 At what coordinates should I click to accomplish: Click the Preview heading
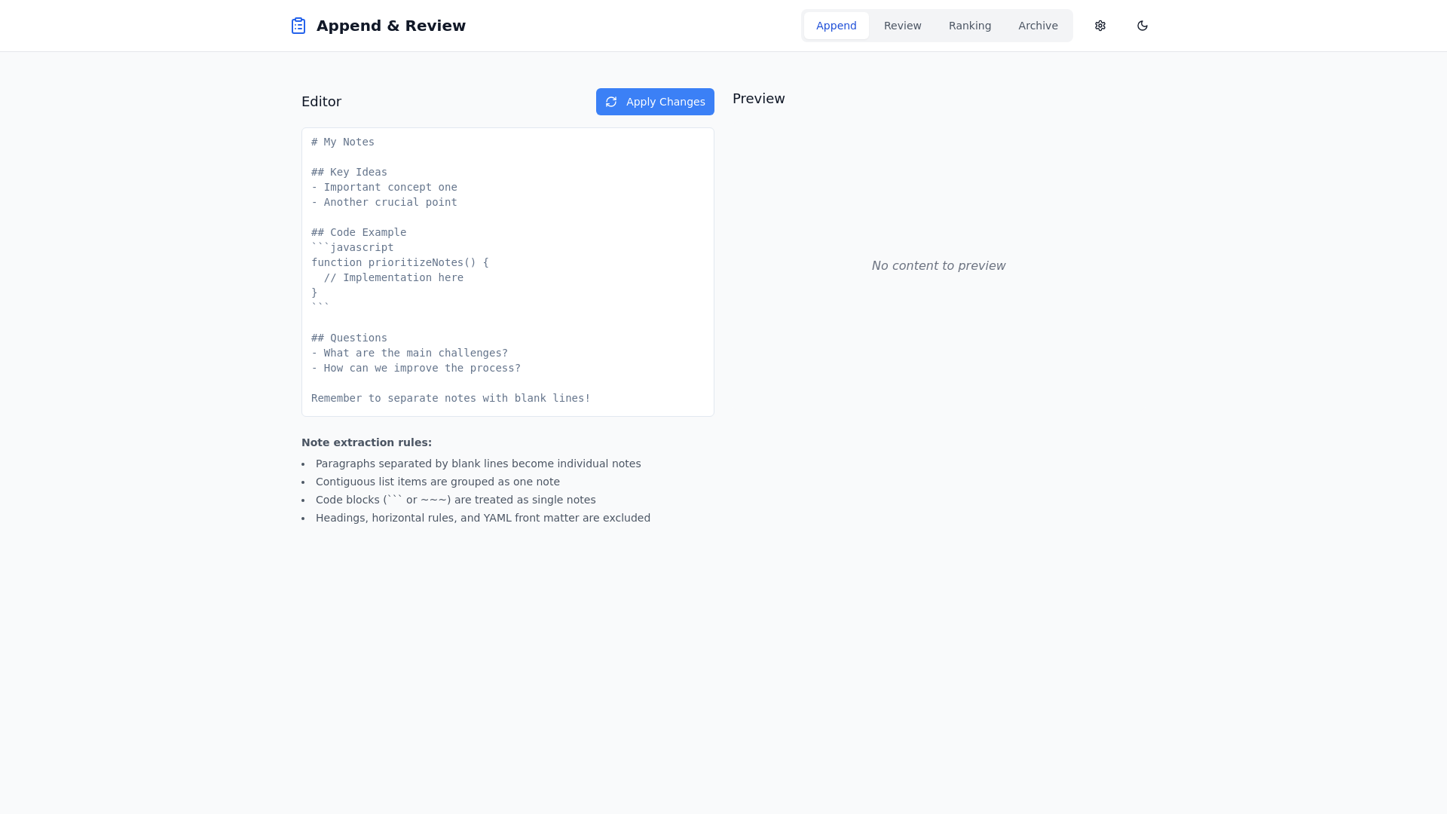pos(759,99)
